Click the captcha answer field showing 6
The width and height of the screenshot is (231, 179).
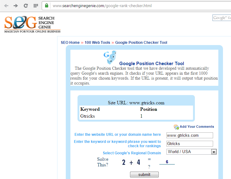click(x=167, y=162)
